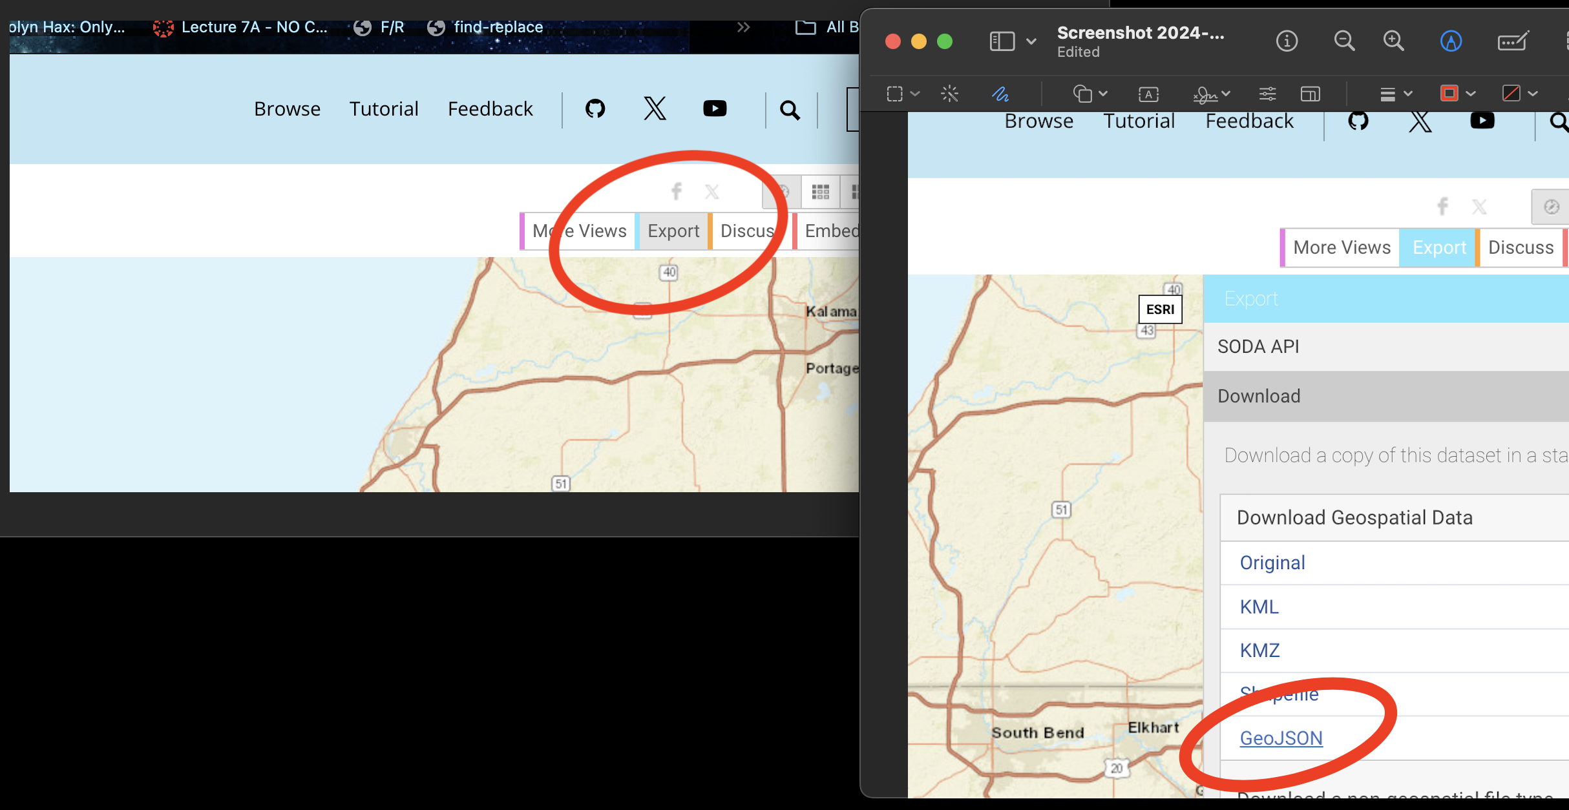Insert a Text box annotation
This screenshot has height=810, width=1569.
pos(1148,94)
